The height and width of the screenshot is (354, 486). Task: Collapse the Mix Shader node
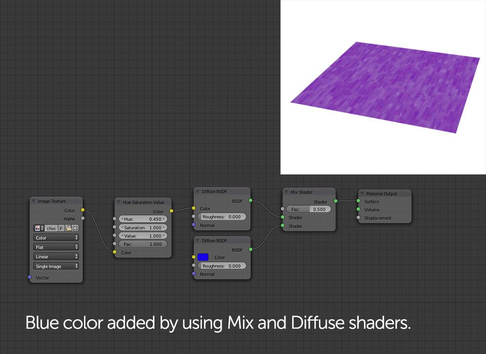point(287,192)
